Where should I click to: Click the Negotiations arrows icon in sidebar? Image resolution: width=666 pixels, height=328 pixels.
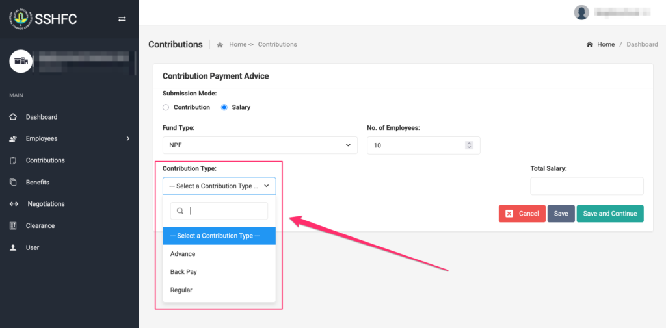13,204
